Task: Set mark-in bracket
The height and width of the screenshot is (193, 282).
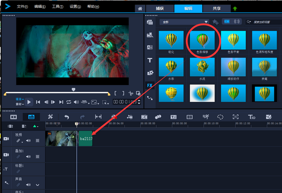Action: [115, 93]
